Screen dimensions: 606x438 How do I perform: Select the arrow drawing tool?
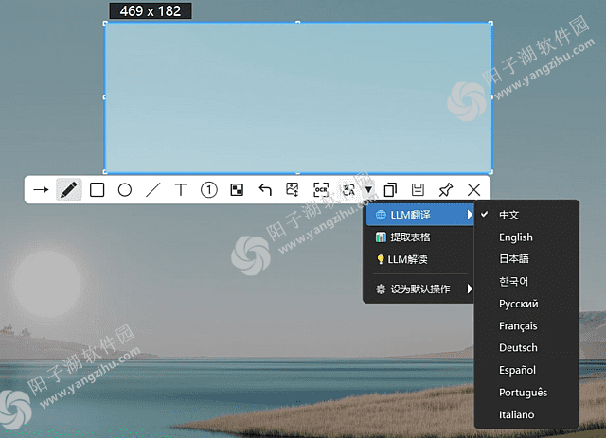click(41, 189)
